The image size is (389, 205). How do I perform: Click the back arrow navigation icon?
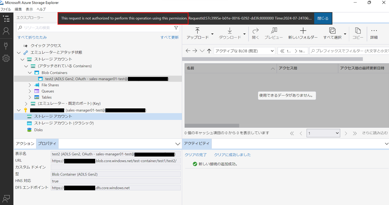tap(188, 51)
